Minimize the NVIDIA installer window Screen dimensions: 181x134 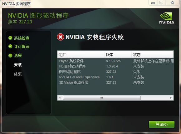(x=153, y=3)
